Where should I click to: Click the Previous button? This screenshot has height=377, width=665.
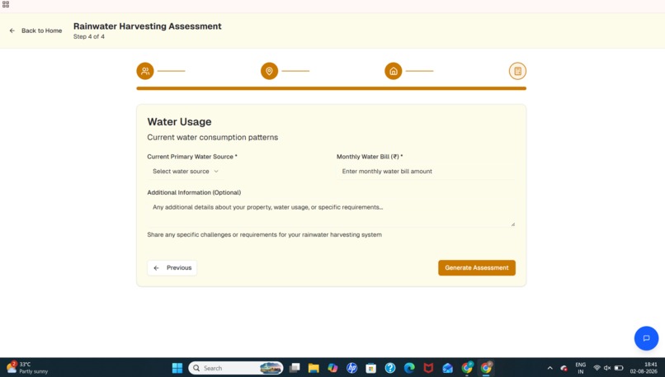tap(172, 268)
